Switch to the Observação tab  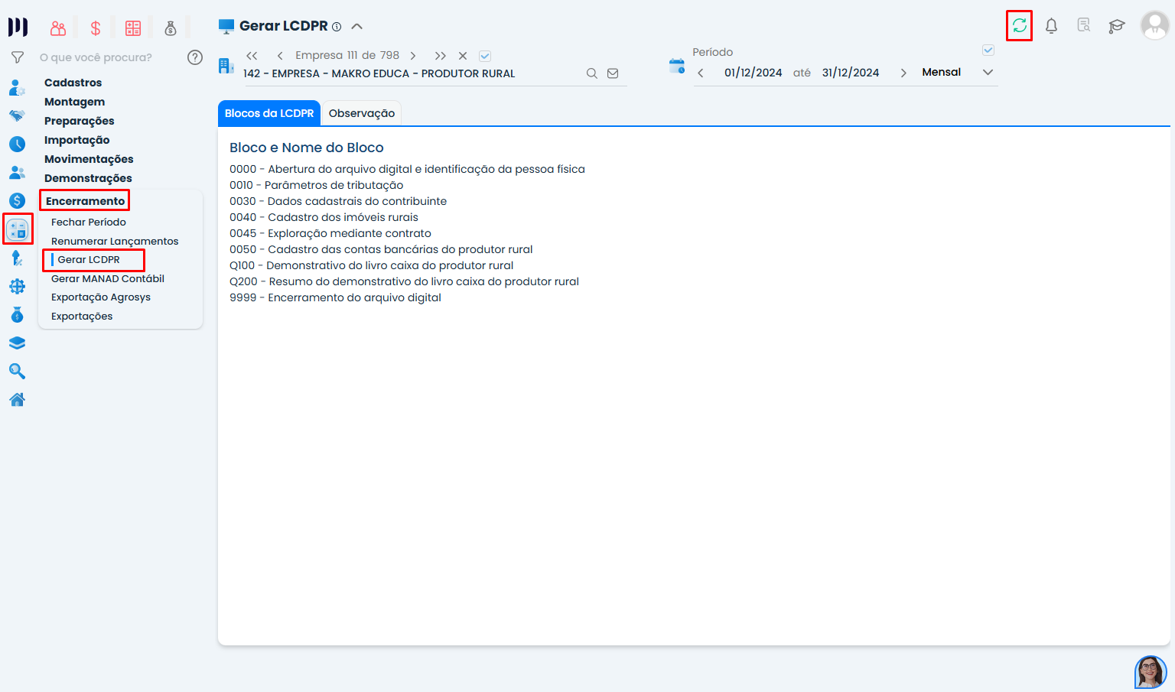(x=362, y=113)
